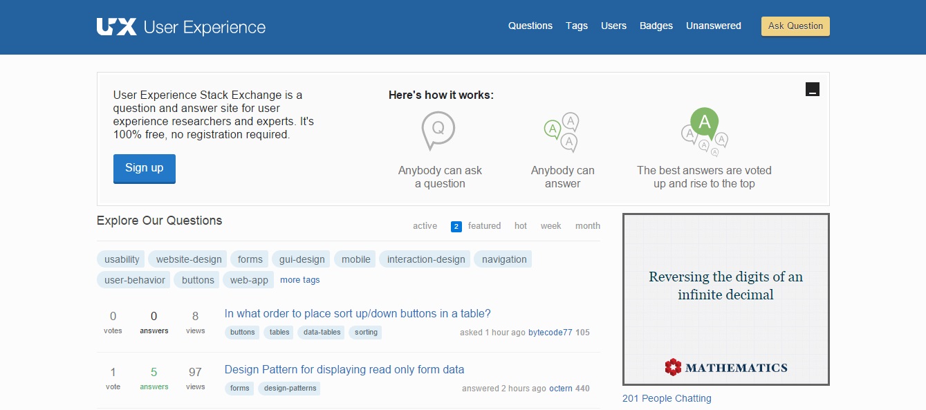Click the blue Sign up button

tap(144, 168)
